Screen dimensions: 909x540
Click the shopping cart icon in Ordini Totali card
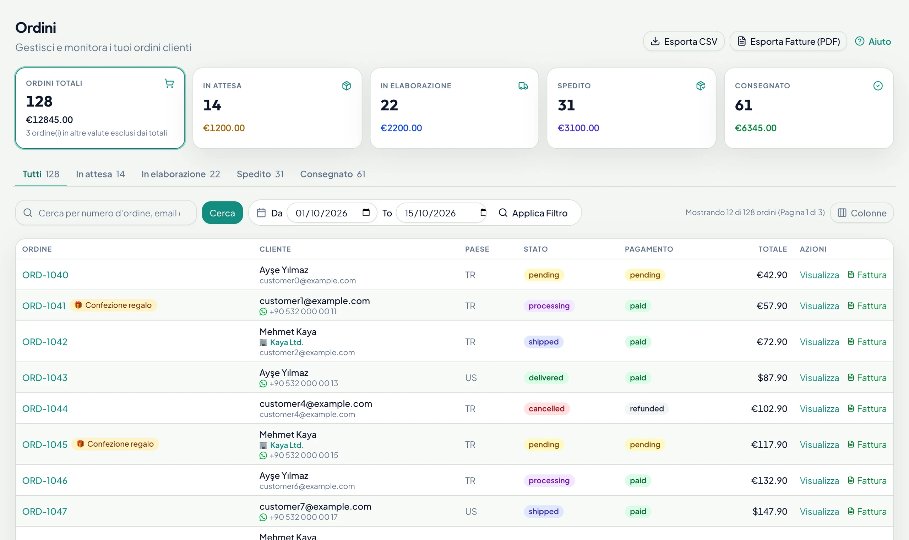point(169,83)
